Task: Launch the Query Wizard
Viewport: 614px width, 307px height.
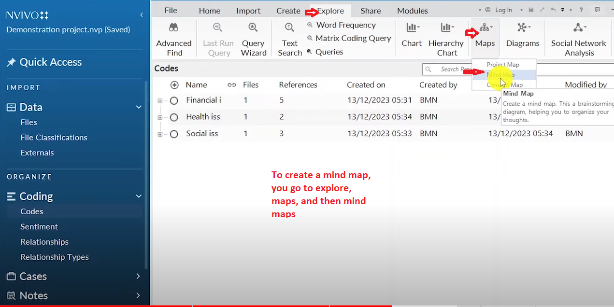Action: click(x=253, y=39)
